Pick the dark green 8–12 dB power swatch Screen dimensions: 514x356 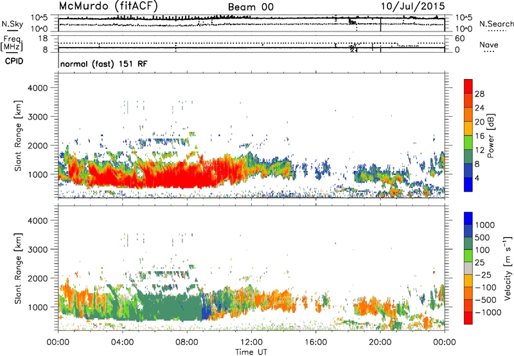pos(468,157)
